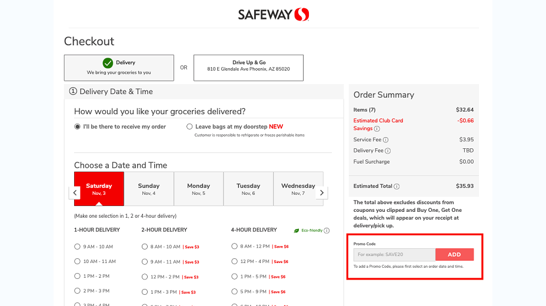Open the Estimated Club Card Savings info icon

377,129
